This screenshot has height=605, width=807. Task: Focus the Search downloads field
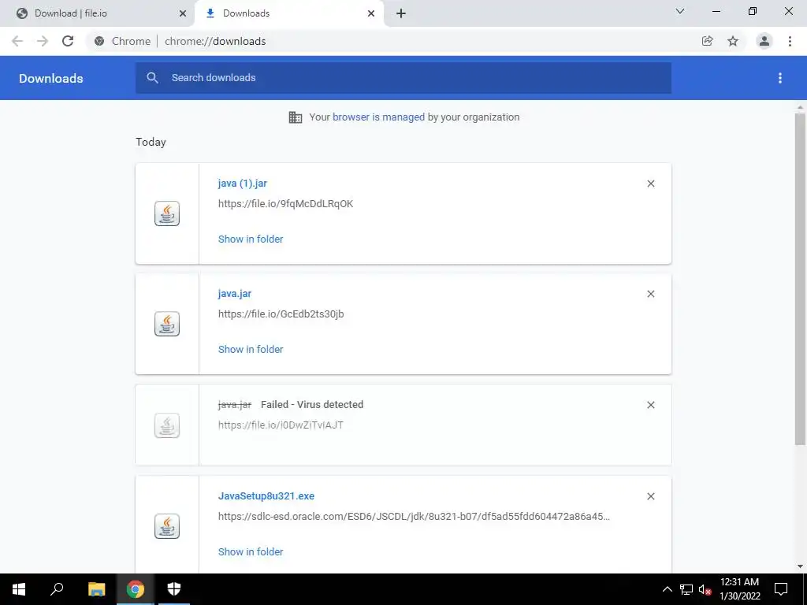pos(403,78)
